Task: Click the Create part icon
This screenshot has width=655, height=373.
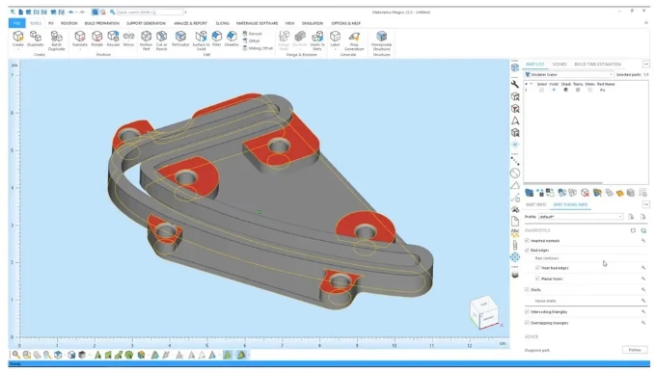Action: click(18, 37)
